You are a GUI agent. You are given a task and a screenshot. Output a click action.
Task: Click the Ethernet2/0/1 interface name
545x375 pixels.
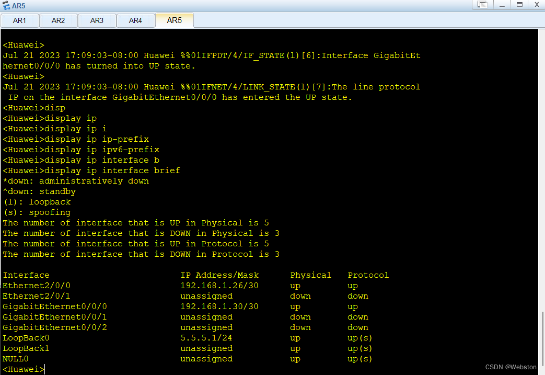(x=37, y=296)
